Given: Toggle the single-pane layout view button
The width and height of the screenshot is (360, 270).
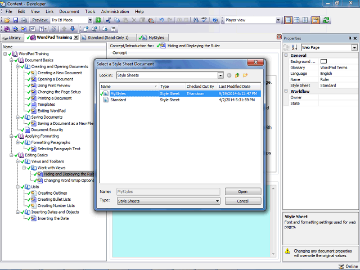Looking at the screenshot, I should [x=288, y=20].
